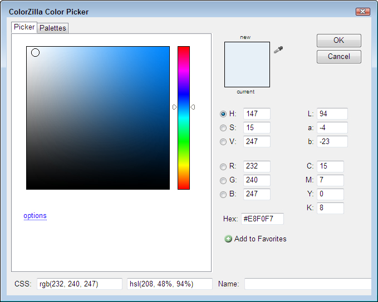
Task: Switch to the Palettes tab
Action: point(53,28)
